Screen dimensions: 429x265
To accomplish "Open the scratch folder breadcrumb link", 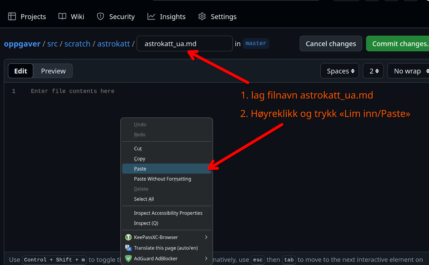I will pyautogui.click(x=77, y=44).
